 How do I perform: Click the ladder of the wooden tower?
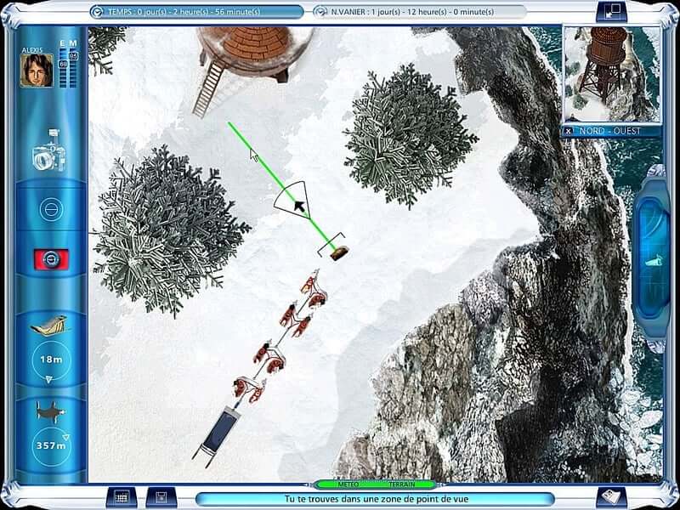[210, 88]
